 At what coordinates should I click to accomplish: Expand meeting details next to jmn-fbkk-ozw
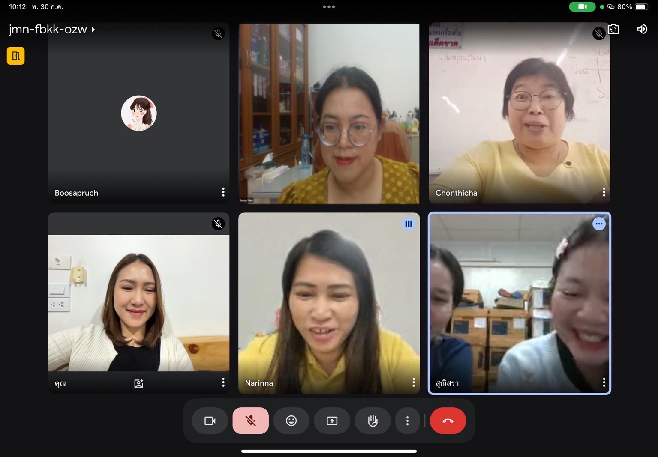(x=93, y=30)
